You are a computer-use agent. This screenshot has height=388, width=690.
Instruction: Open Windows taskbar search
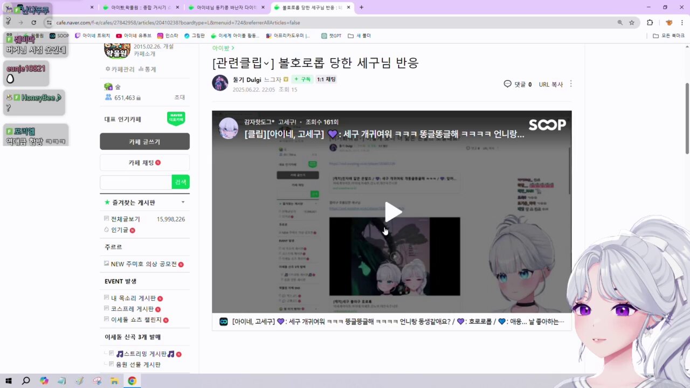coord(26,380)
